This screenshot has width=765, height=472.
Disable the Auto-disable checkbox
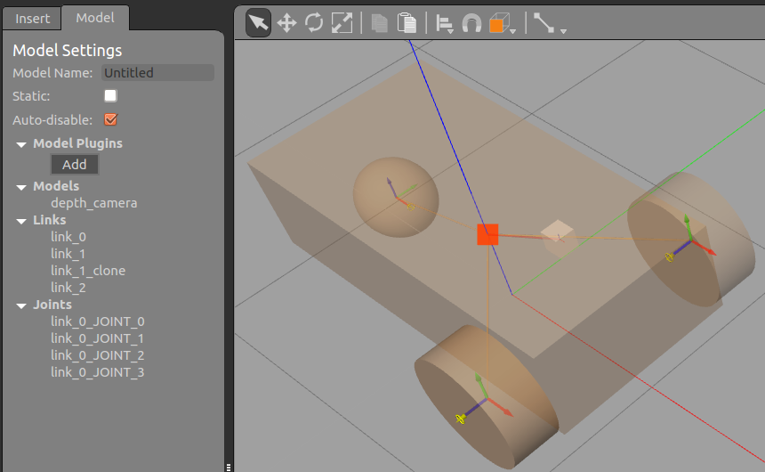point(110,119)
